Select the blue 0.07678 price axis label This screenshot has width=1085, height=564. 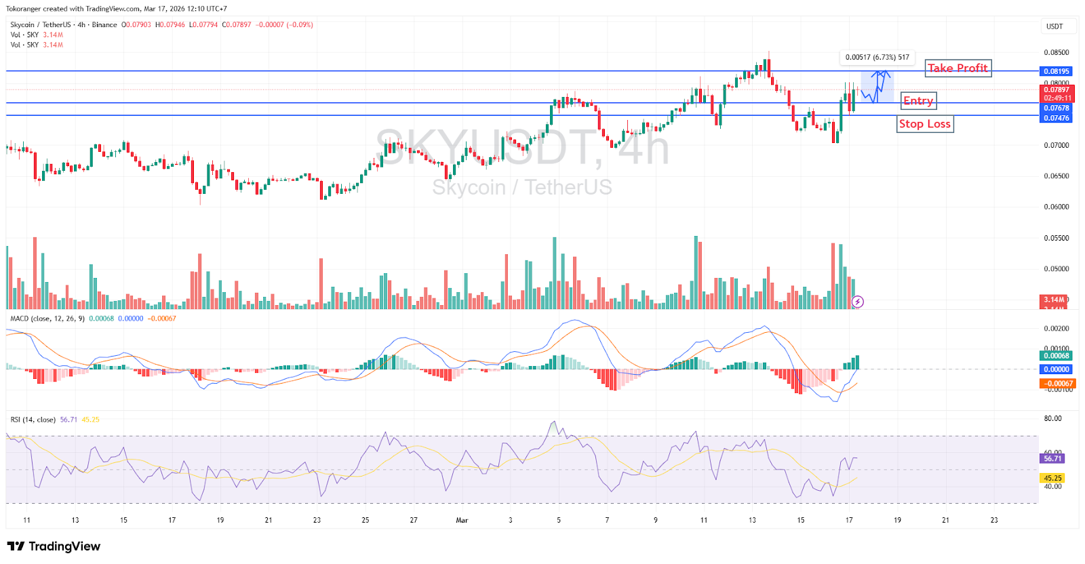pyautogui.click(x=1056, y=108)
